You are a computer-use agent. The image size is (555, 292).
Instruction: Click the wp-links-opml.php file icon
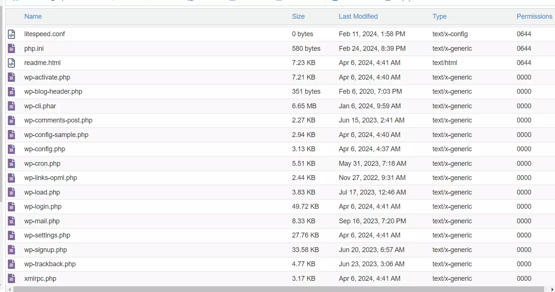(12, 178)
